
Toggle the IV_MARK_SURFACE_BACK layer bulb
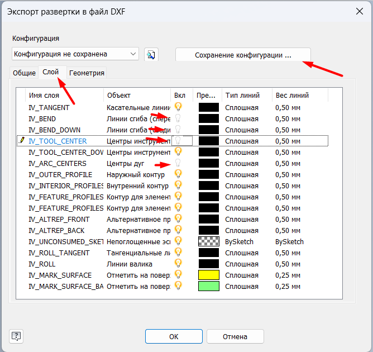[178, 286]
